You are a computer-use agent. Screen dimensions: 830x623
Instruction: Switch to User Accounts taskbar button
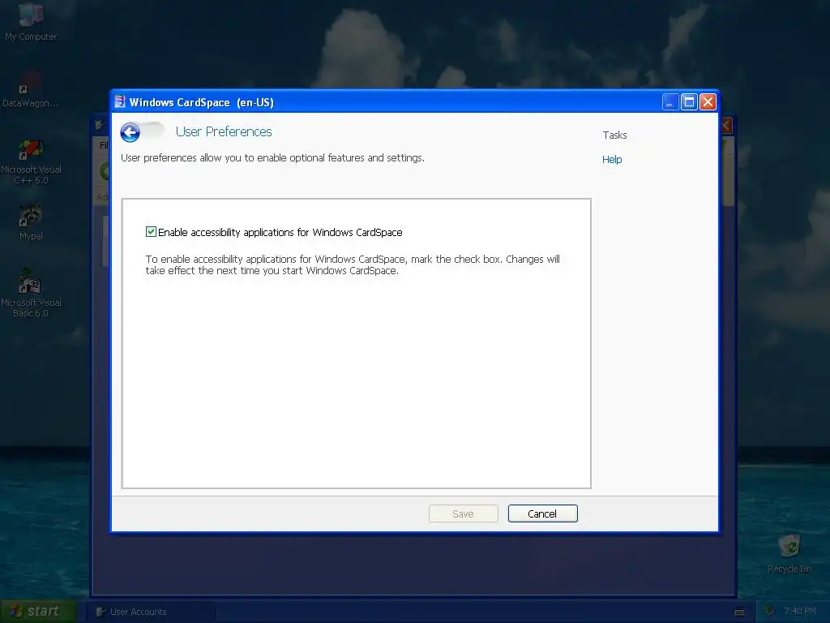[151, 612]
